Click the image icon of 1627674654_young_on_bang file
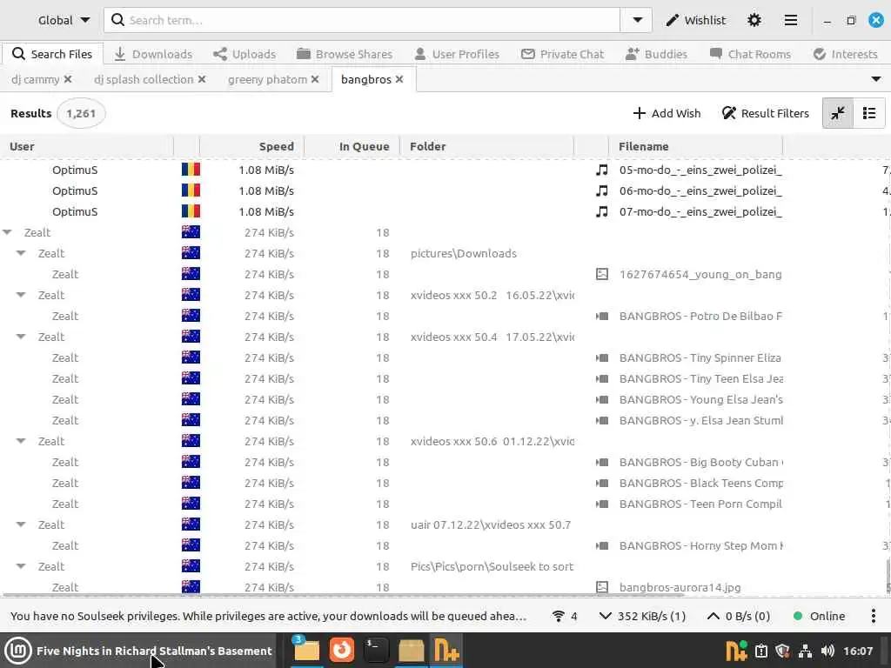 click(602, 274)
